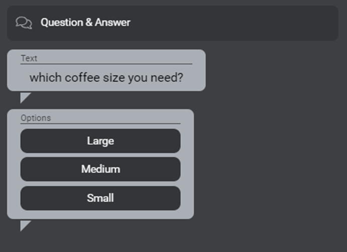Click the chat bubbles icon in header
Viewport: 347px width, 252px height.
pyautogui.click(x=24, y=23)
